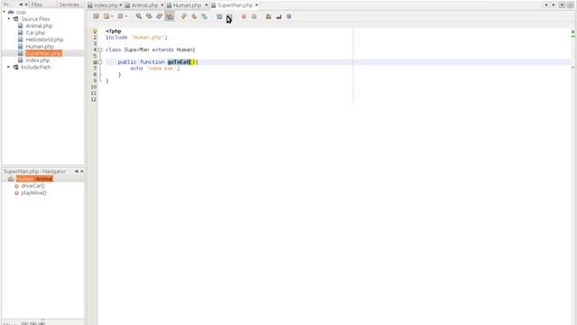Minimize the Navigator panel
This screenshot has height=325, width=577.
[x=77, y=172]
